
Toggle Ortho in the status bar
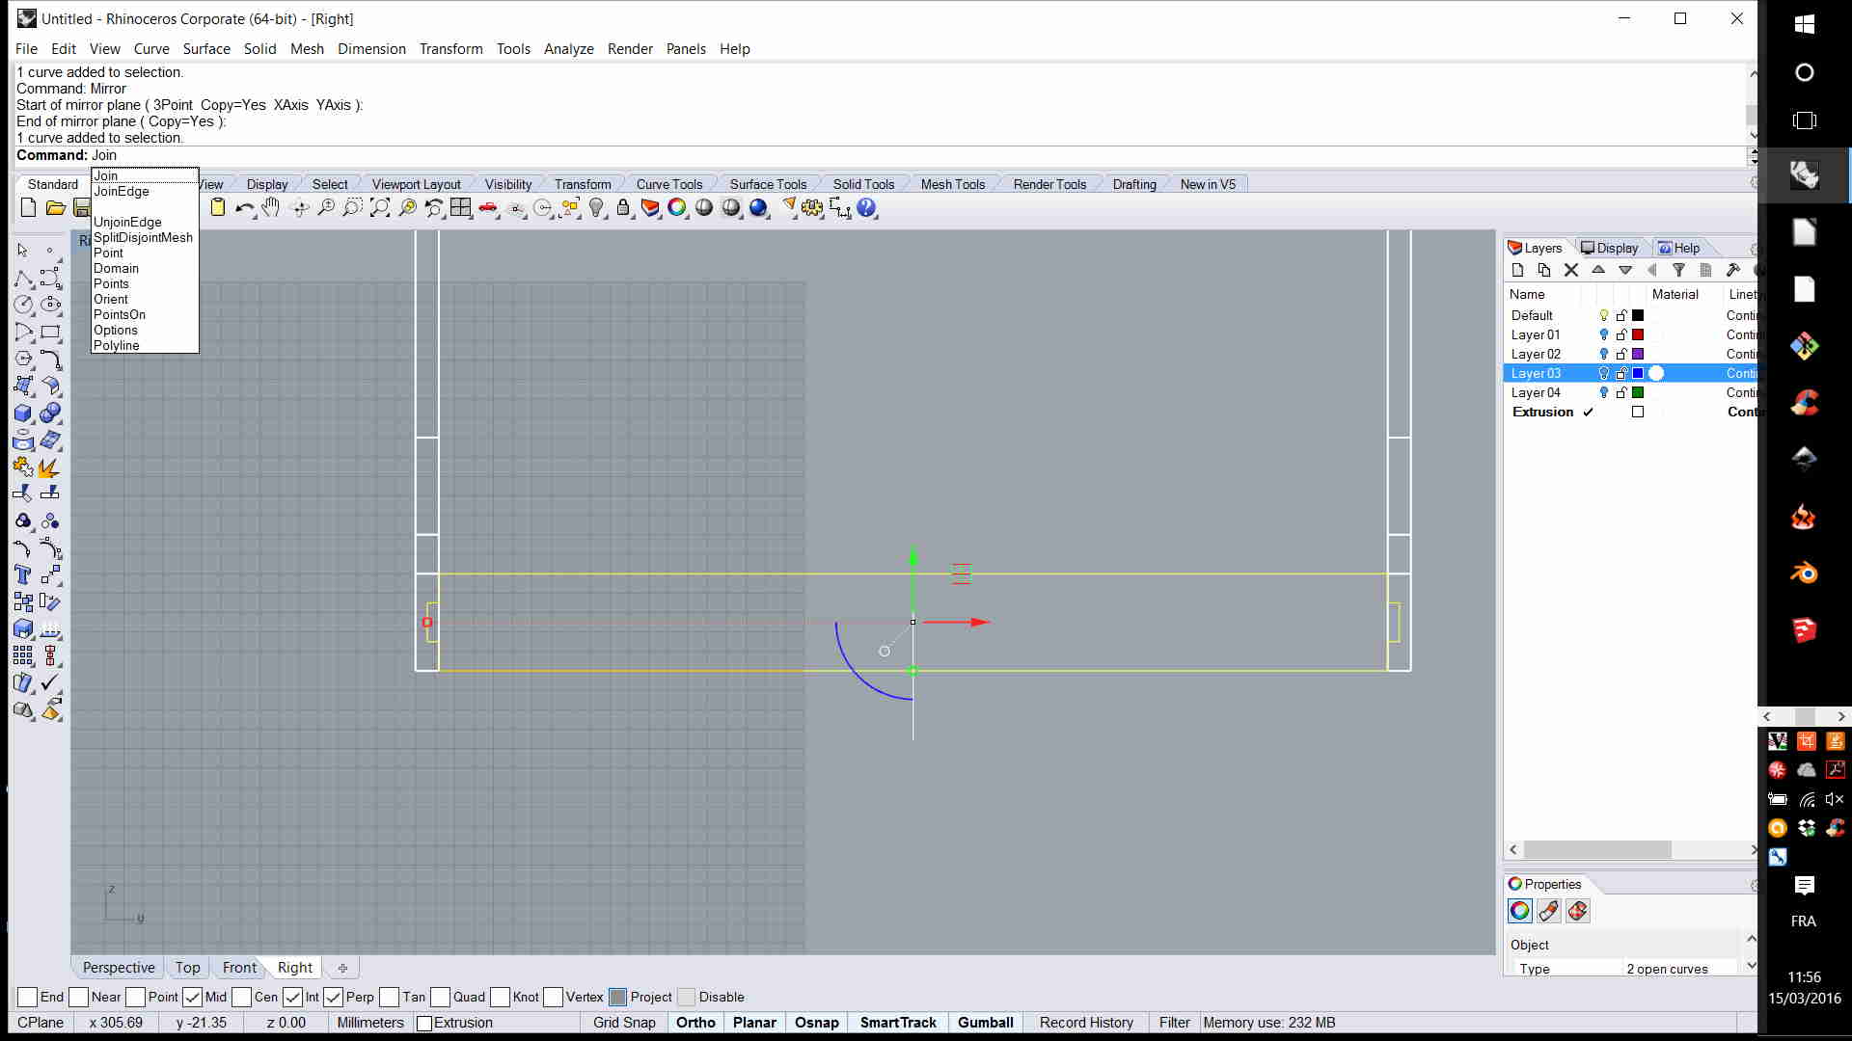click(695, 1023)
